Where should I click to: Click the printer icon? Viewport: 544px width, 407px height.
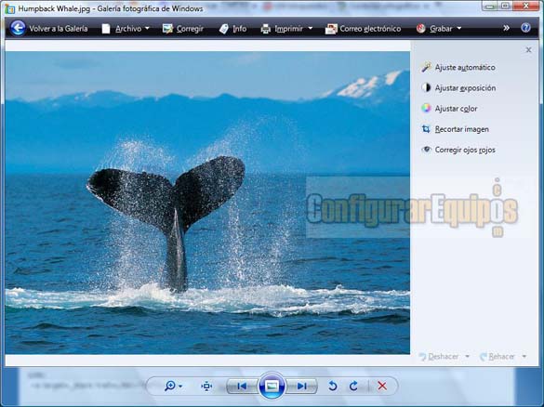click(x=266, y=29)
